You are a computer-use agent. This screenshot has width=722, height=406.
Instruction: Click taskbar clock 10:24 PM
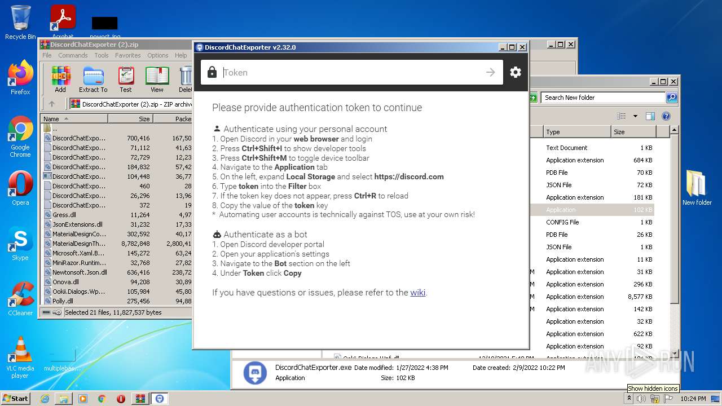pyautogui.click(x=693, y=399)
